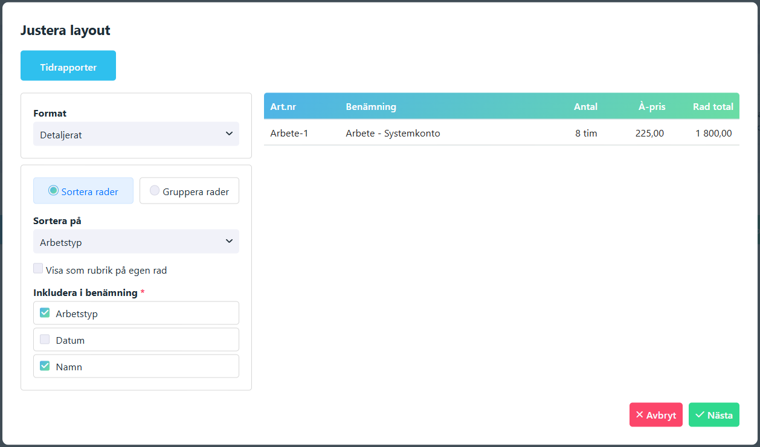
Task: Click the Antal column header
Action: point(585,106)
